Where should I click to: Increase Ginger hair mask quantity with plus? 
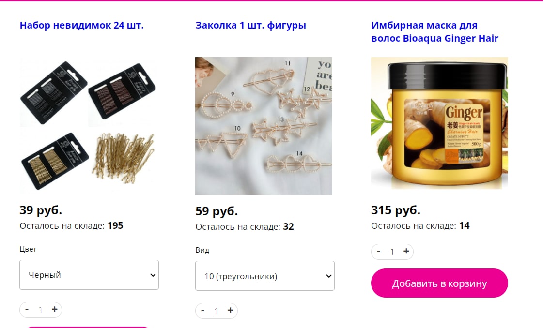click(x=406, y=251)
